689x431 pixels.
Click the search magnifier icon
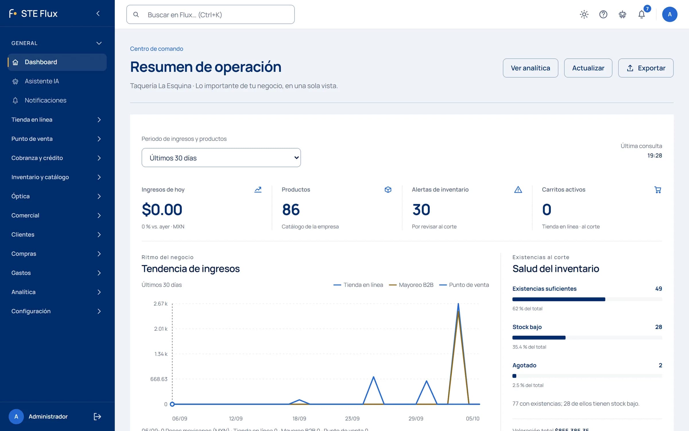tap(136, 14)
